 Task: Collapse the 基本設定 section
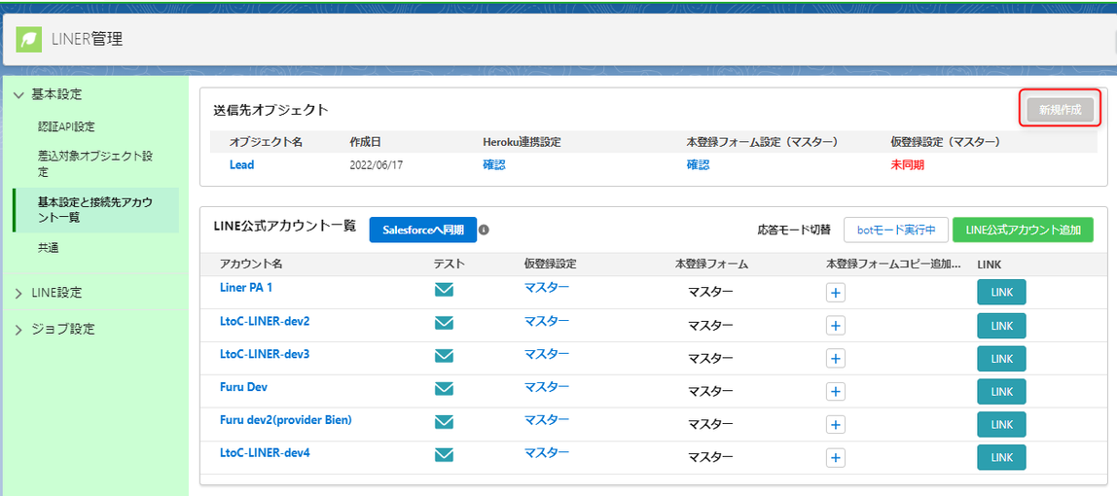click(x=18, y=94)
